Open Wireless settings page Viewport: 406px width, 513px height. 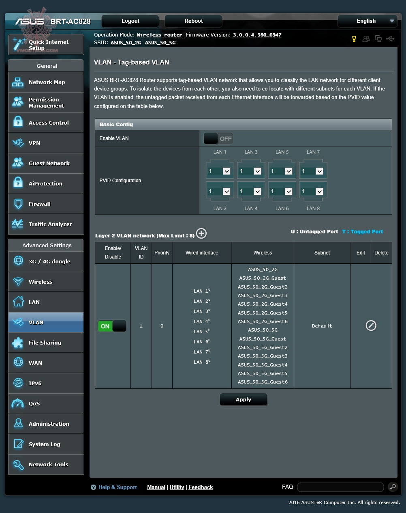pos(46,282)
